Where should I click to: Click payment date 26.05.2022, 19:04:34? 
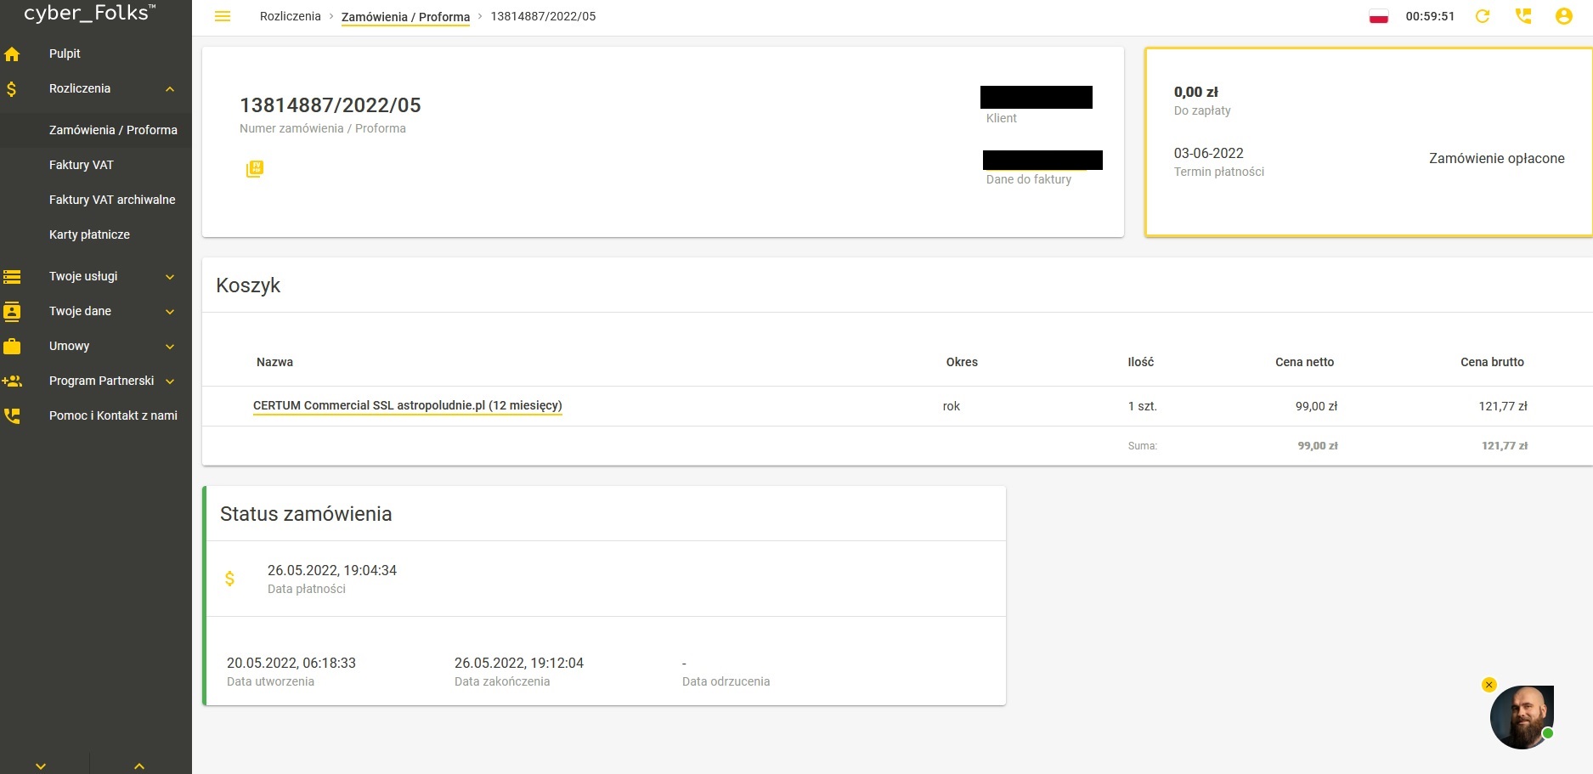(332, 570)
